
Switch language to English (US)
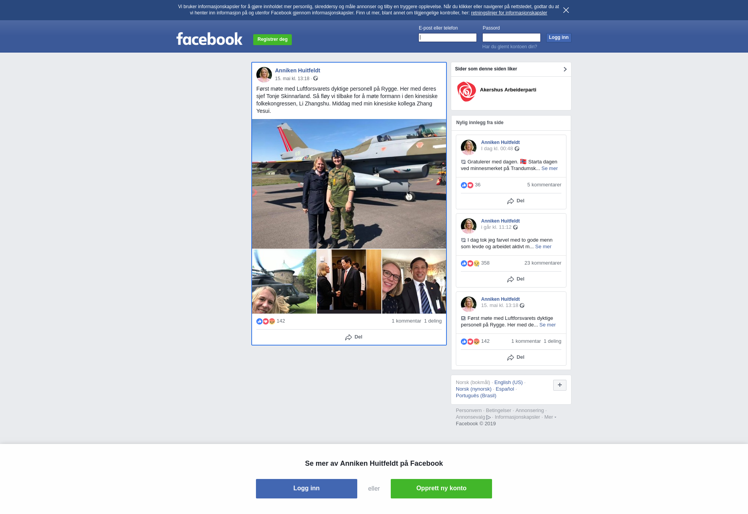coord(508,382)
